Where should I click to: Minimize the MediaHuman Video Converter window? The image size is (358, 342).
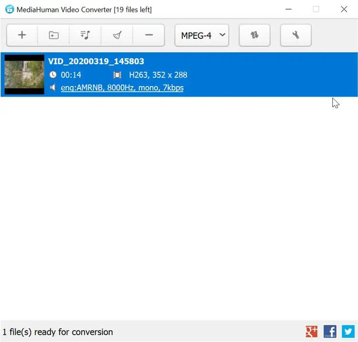tap(289, 10)
